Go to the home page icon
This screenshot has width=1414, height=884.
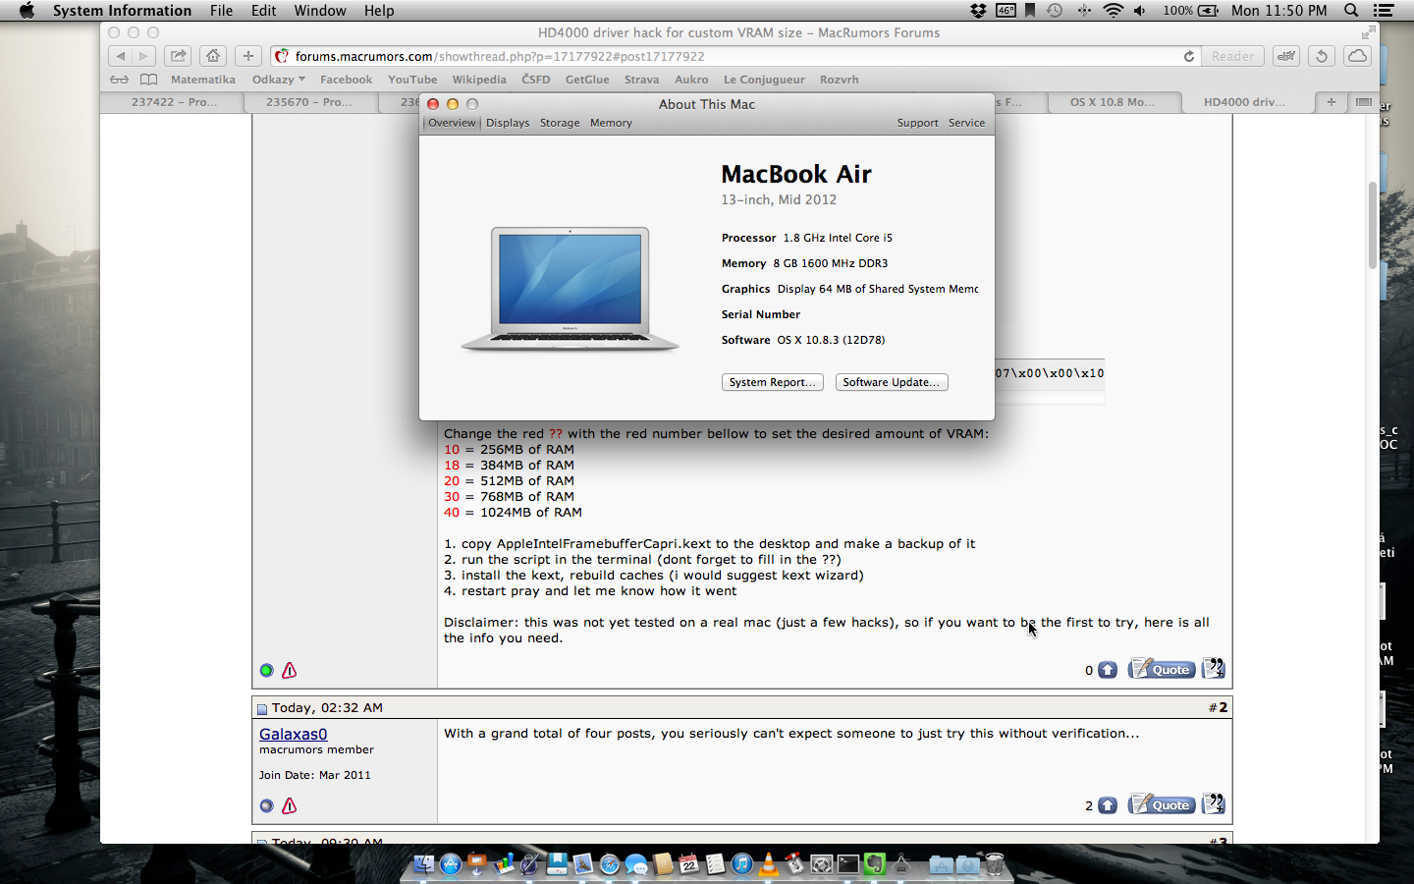pos(213,56)
